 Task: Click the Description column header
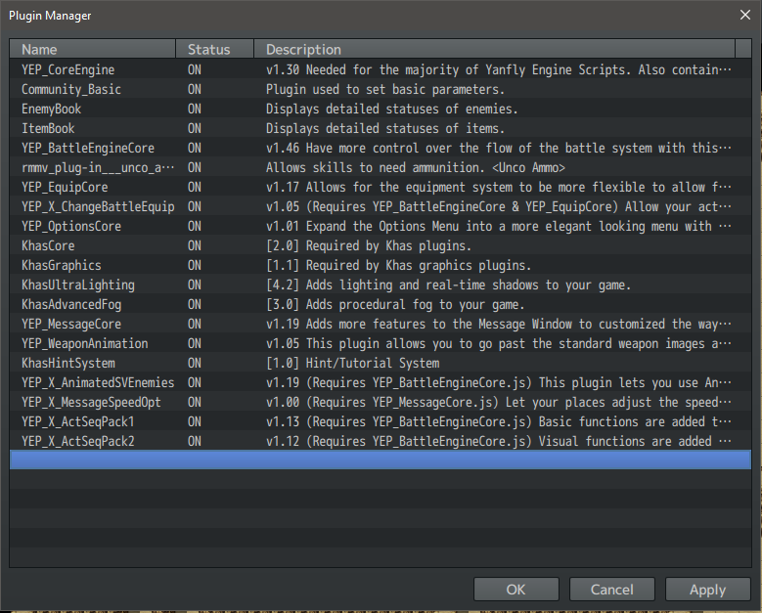[x=495, y=49]
